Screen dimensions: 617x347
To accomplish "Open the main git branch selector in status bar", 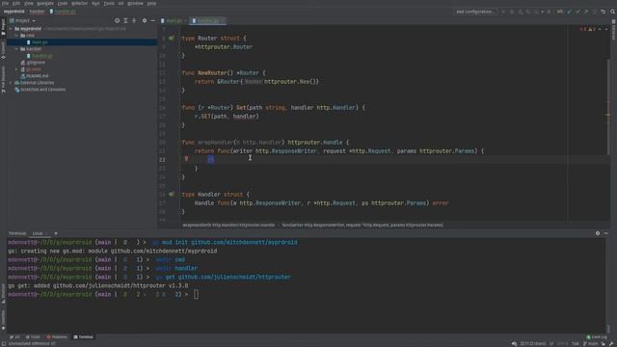I will tap(590, 344).
